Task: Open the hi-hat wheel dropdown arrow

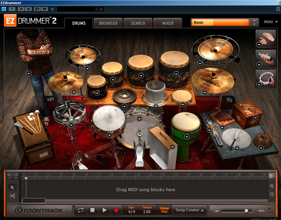Action: click(x=72, y=125)
